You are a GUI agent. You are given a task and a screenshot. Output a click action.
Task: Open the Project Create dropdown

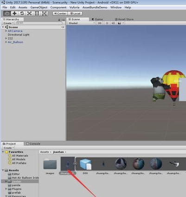pyautogui.click(x=8, y=148)
